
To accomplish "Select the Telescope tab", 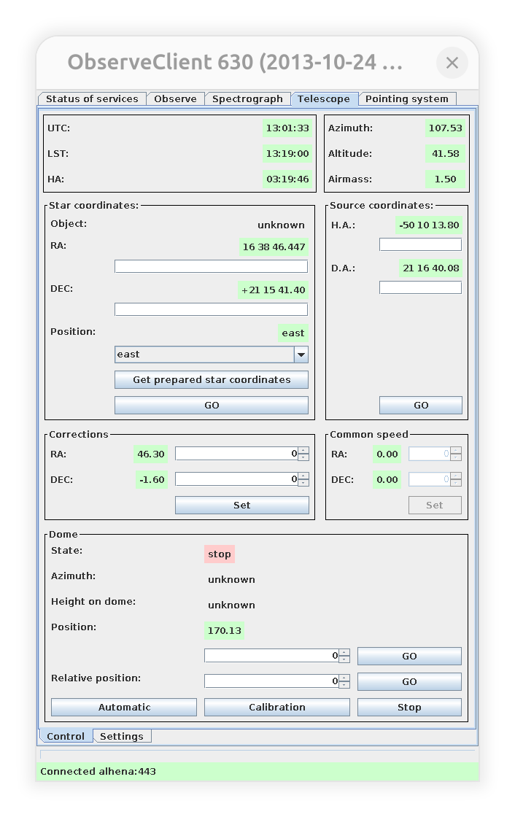I will [324, 99].
